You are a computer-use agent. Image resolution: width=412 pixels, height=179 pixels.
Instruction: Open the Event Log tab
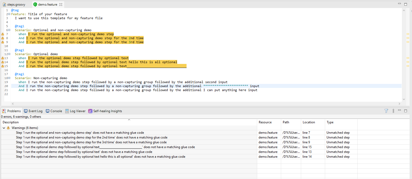point(33,111)
